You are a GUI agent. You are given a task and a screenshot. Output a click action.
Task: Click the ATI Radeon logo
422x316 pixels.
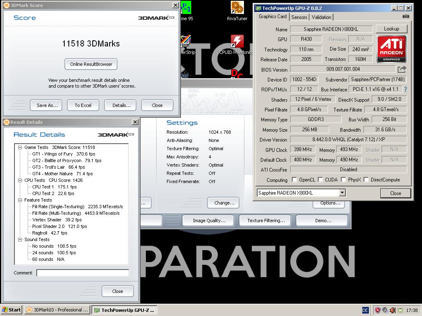click(x=392, y=49)
